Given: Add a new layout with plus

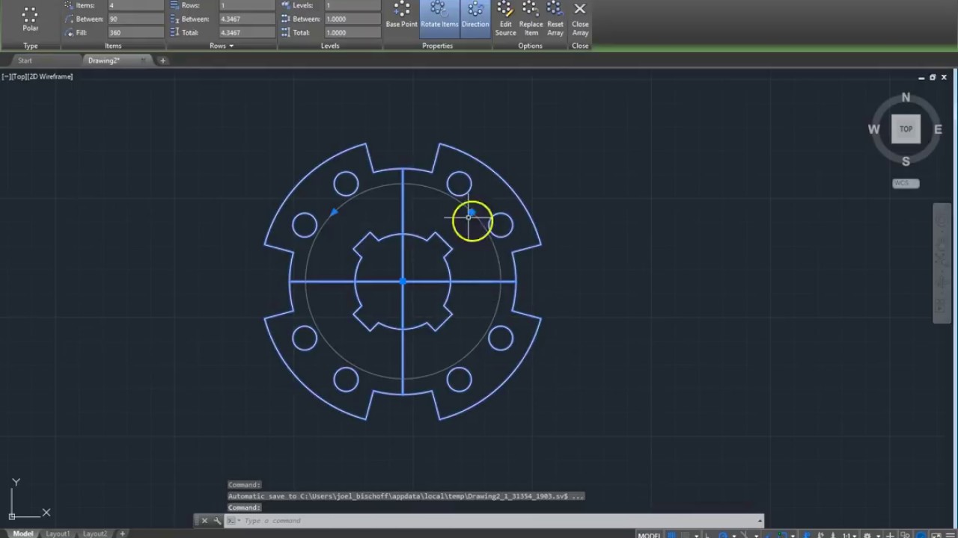Looking at the screenshot, I should pyautogui.click(x=123, y=534).
